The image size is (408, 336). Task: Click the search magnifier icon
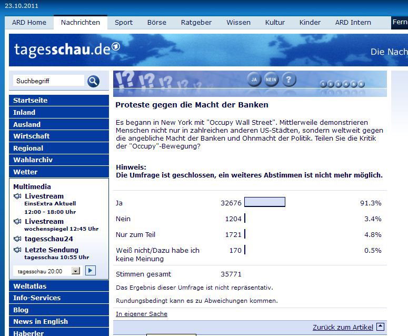pyautogui.click(x=93, y=82)
